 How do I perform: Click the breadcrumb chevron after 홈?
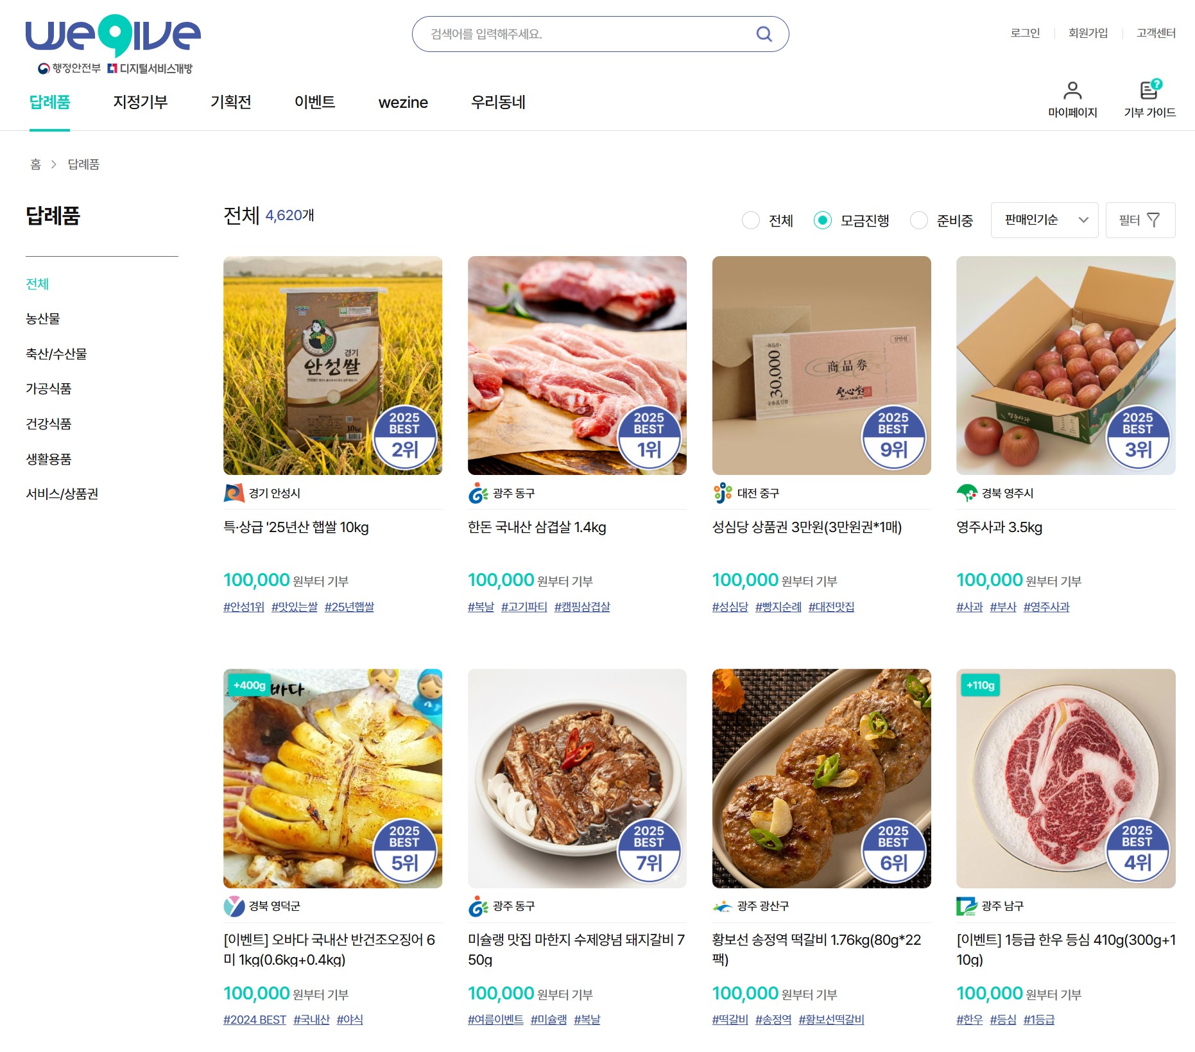coord(54,164)
